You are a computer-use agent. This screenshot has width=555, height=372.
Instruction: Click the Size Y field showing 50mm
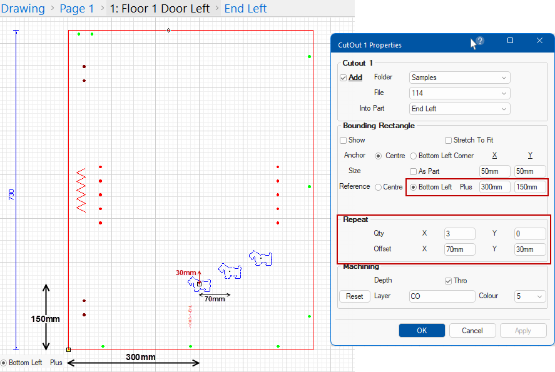point(530,171)
